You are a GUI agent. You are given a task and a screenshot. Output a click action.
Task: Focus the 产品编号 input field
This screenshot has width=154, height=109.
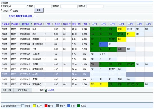43,6
